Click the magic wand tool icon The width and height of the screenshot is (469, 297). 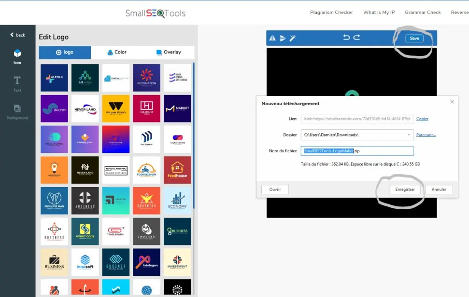click(x=293, y=38)
